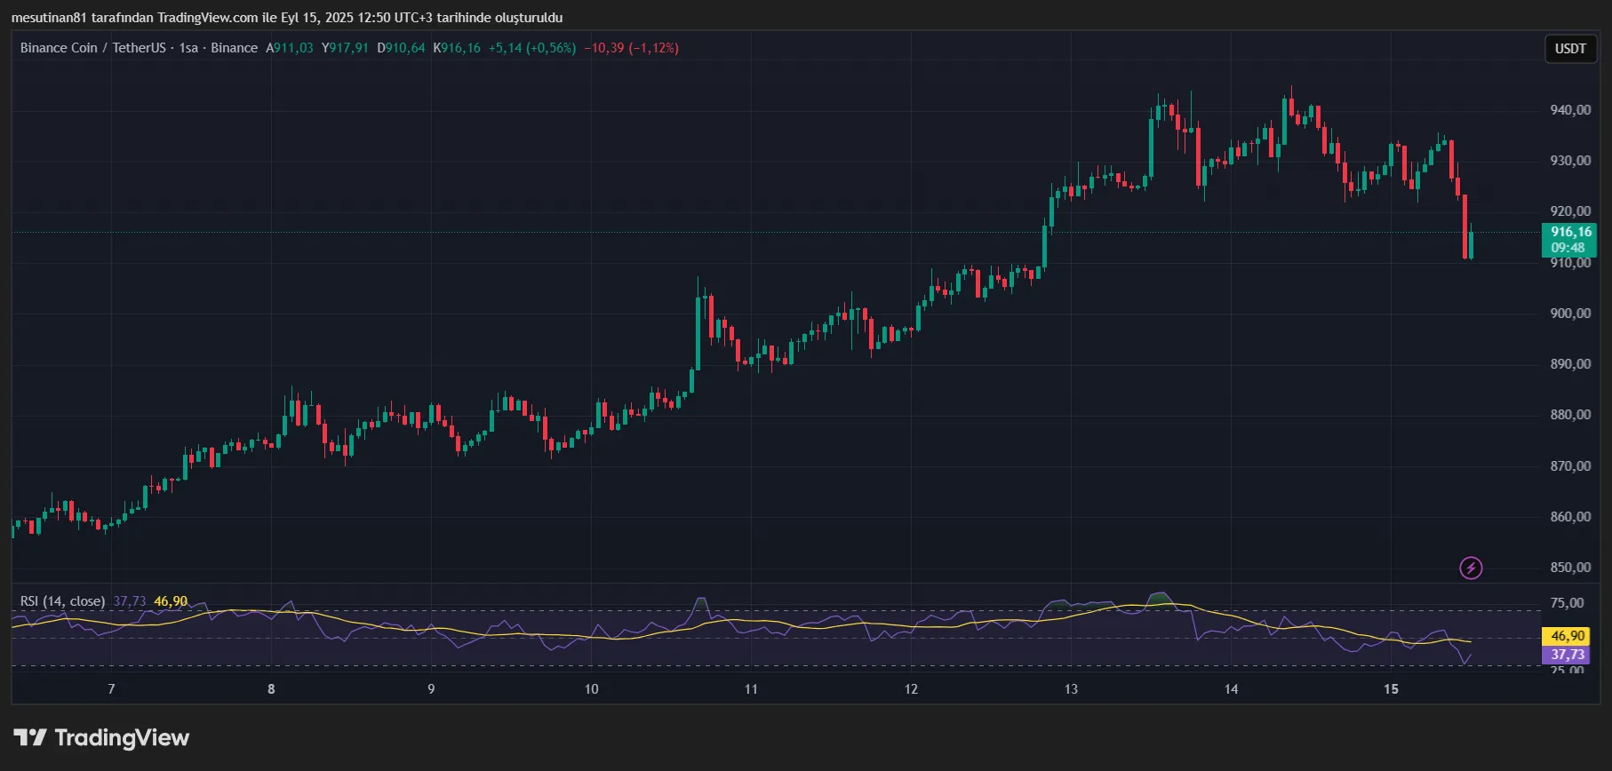Screen dimensions: 1612x771
Task: Click the RSI value label 37,73 on axis
Action: coord(1568,655)
